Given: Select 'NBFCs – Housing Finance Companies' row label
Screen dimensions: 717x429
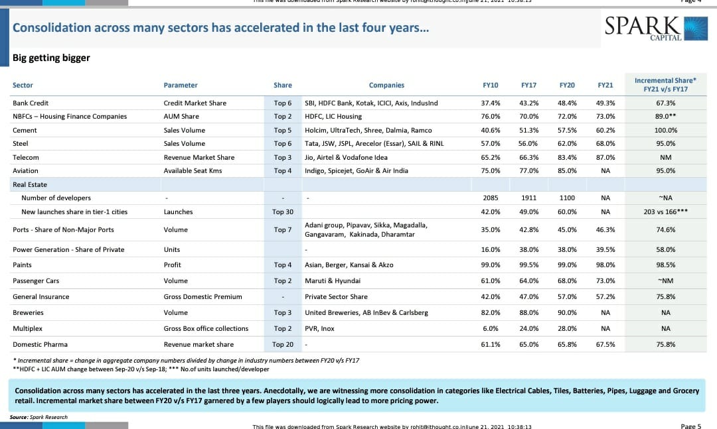Looking at the screenshot, I should (x=70, y=116).
